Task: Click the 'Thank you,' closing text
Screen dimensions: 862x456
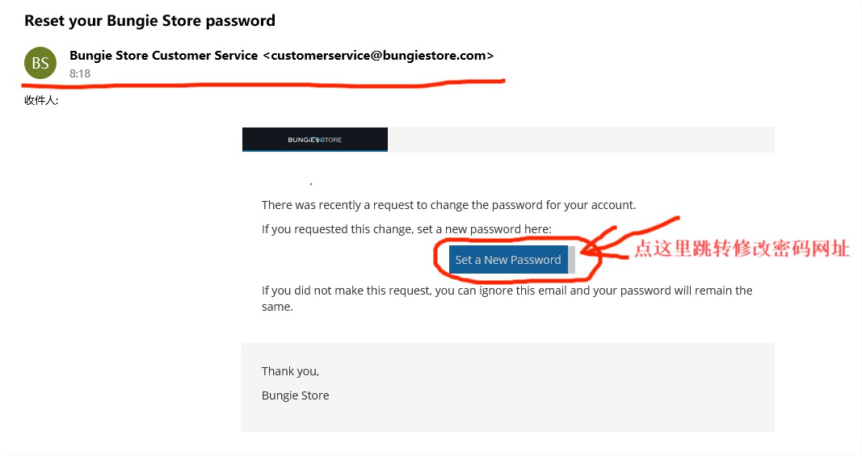Action: click(290, 371)
